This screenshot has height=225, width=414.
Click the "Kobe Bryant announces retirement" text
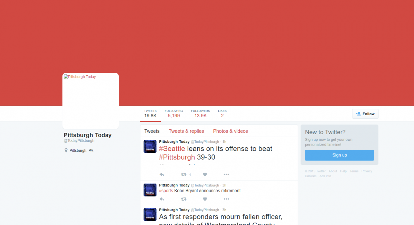coord(207,191)
